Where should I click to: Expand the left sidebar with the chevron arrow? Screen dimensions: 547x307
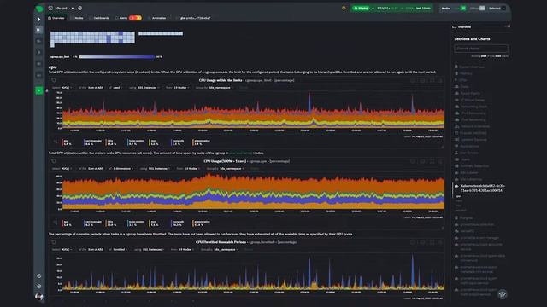click(x=38, y=20)
